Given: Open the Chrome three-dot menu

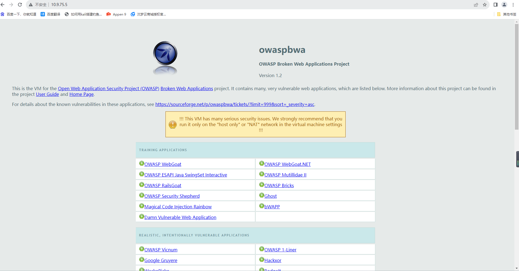Looking at the screenshot, I should pyautogui.click(x=513, y=5).
